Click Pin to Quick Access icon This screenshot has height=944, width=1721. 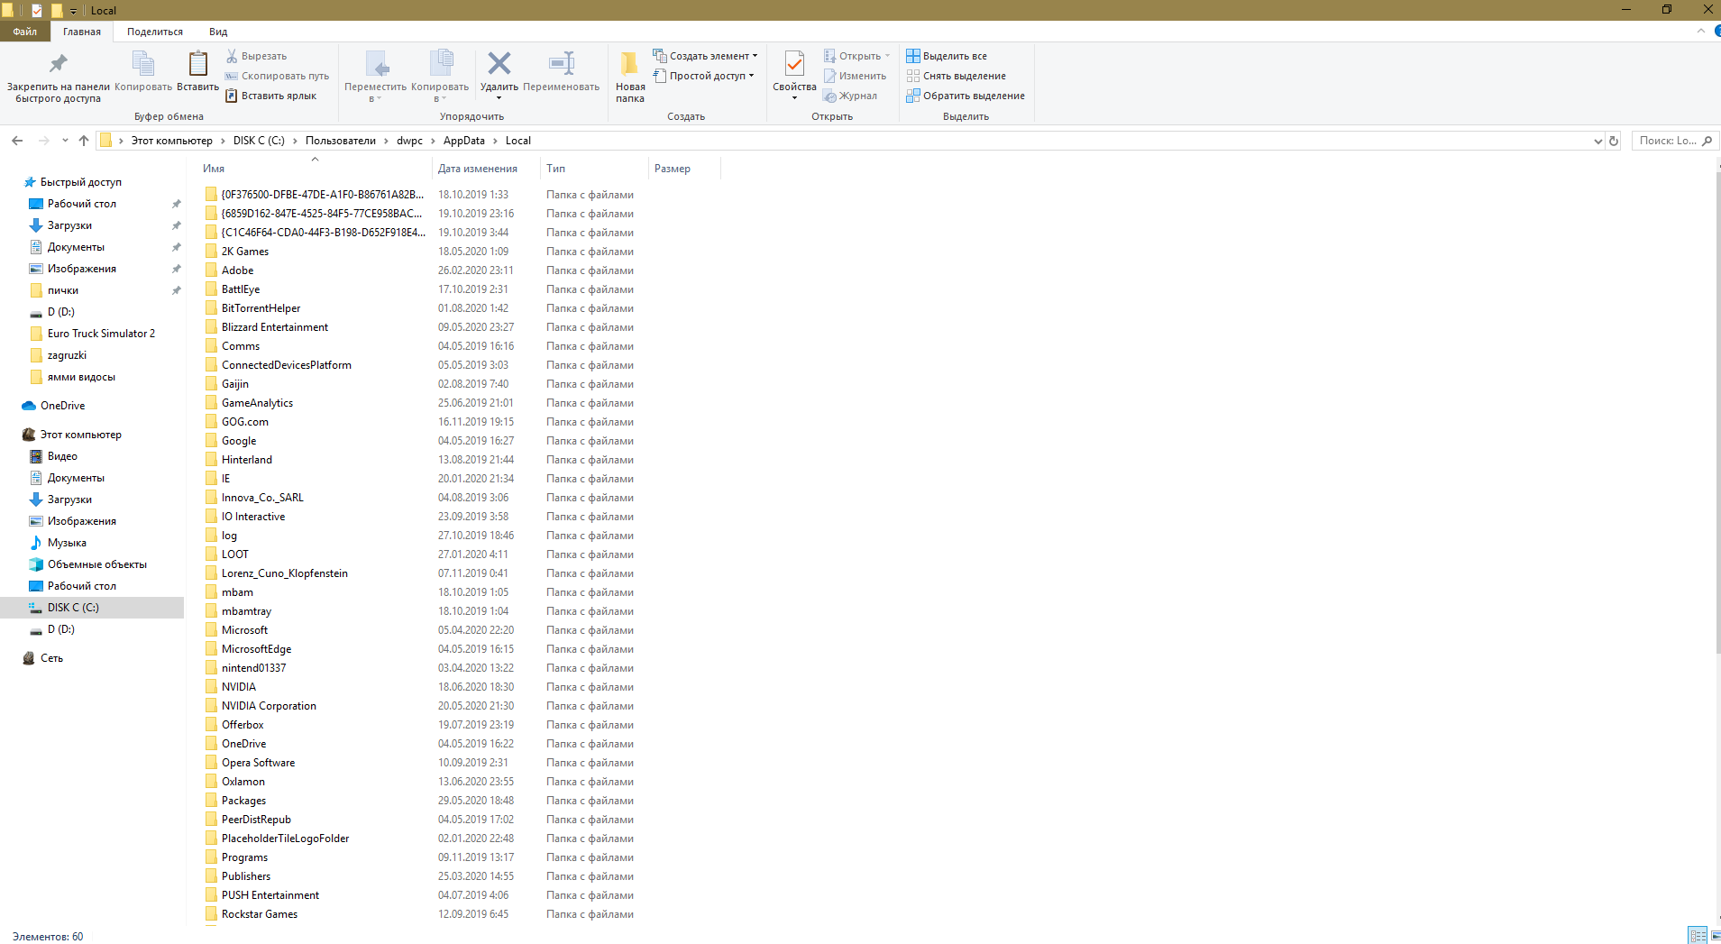[58, 64]
